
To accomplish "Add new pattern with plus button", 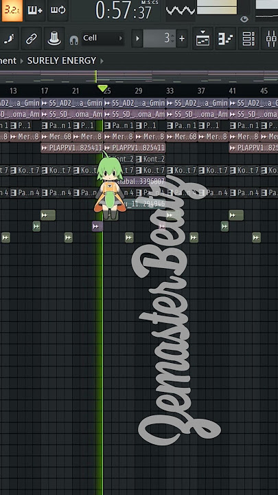I will pyautogui.click(x=182, y=38).
